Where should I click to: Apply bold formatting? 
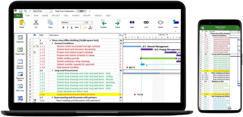click(x=63, y=27)
